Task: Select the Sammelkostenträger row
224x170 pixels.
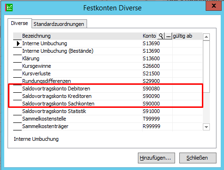Action: (108, 126)
